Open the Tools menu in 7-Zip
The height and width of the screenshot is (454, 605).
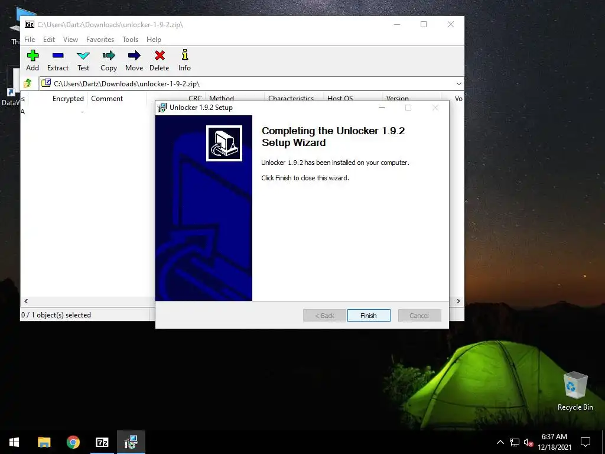(130, 40)
